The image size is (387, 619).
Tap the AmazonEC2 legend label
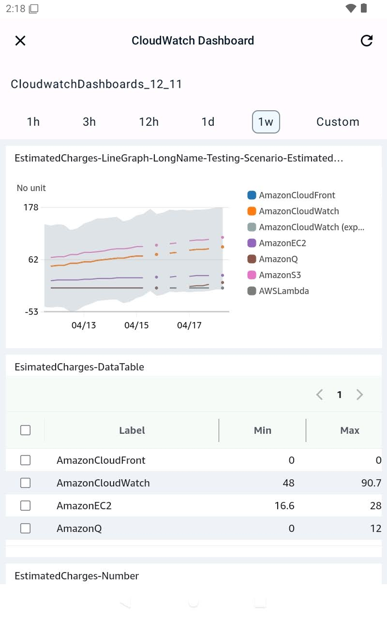click(283, 243)
